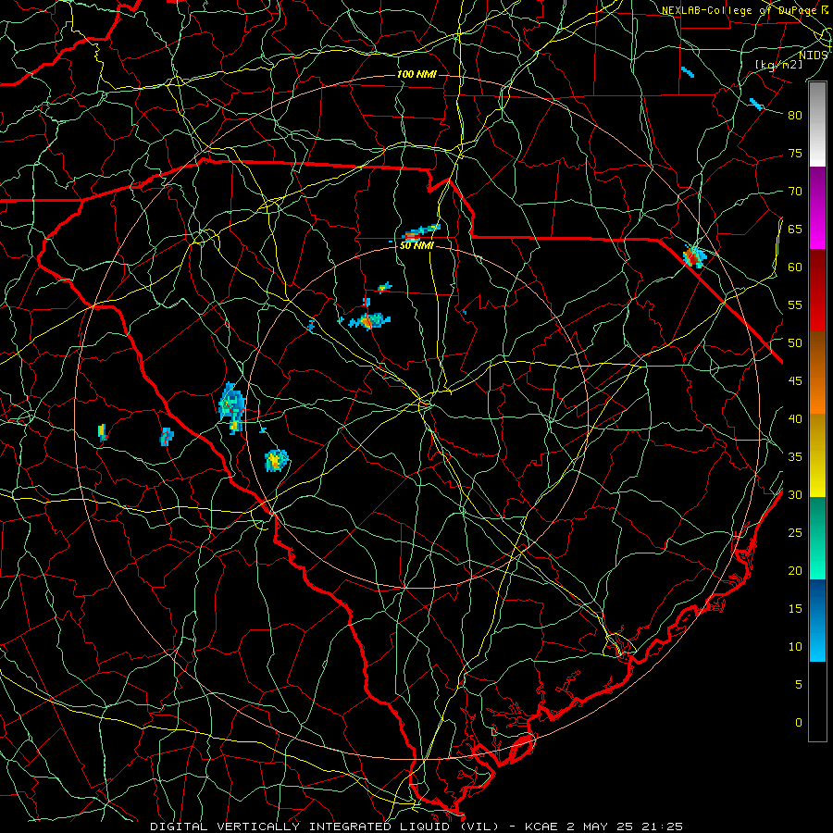Pick the 60 scale label
Viewport: 833px width, 833px height.
click(x=795, y=267)
